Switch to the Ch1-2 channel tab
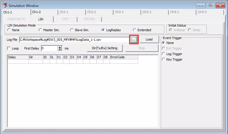This screenshot has width=228, height=134. click(36, 12)
